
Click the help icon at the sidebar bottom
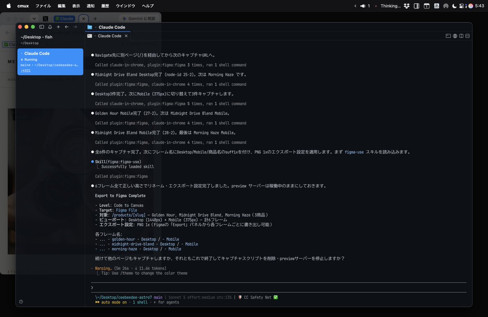(x=21, y=302)
